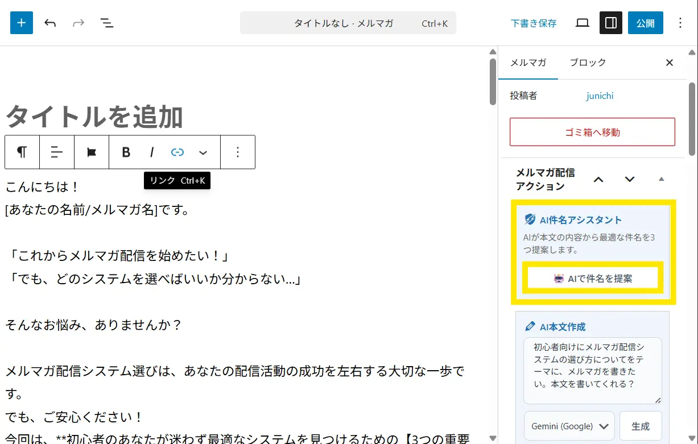This screenshot has width=698, height=444.
Task: Insert a link using the link icon
Action: (177, 152)
